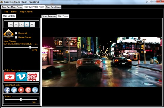164x108 pixels.
Task: Open the Vimeo online resource
Action: [21, 77]
